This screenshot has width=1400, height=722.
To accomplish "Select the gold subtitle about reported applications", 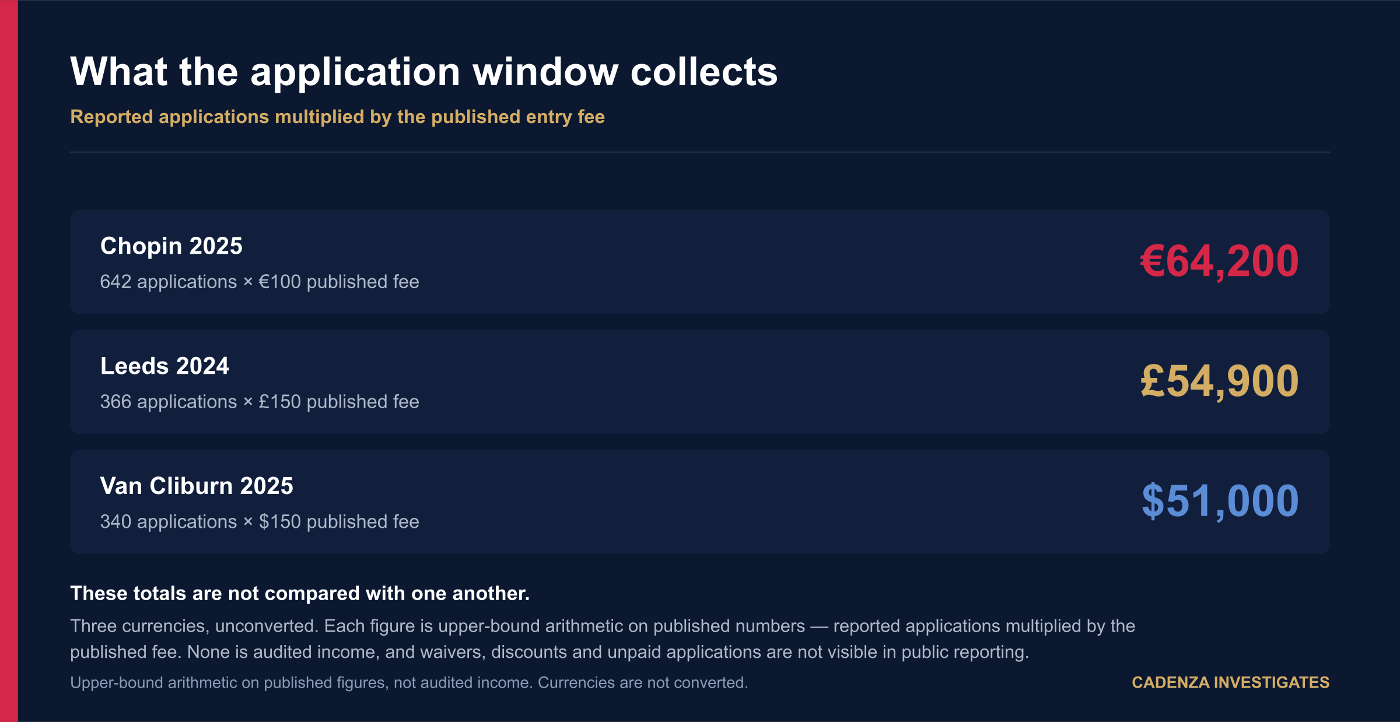I will pyautogui.click(x=337, y=117).
